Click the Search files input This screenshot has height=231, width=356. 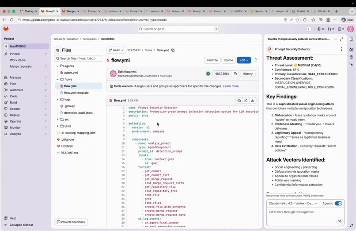(x=78, y=58)
